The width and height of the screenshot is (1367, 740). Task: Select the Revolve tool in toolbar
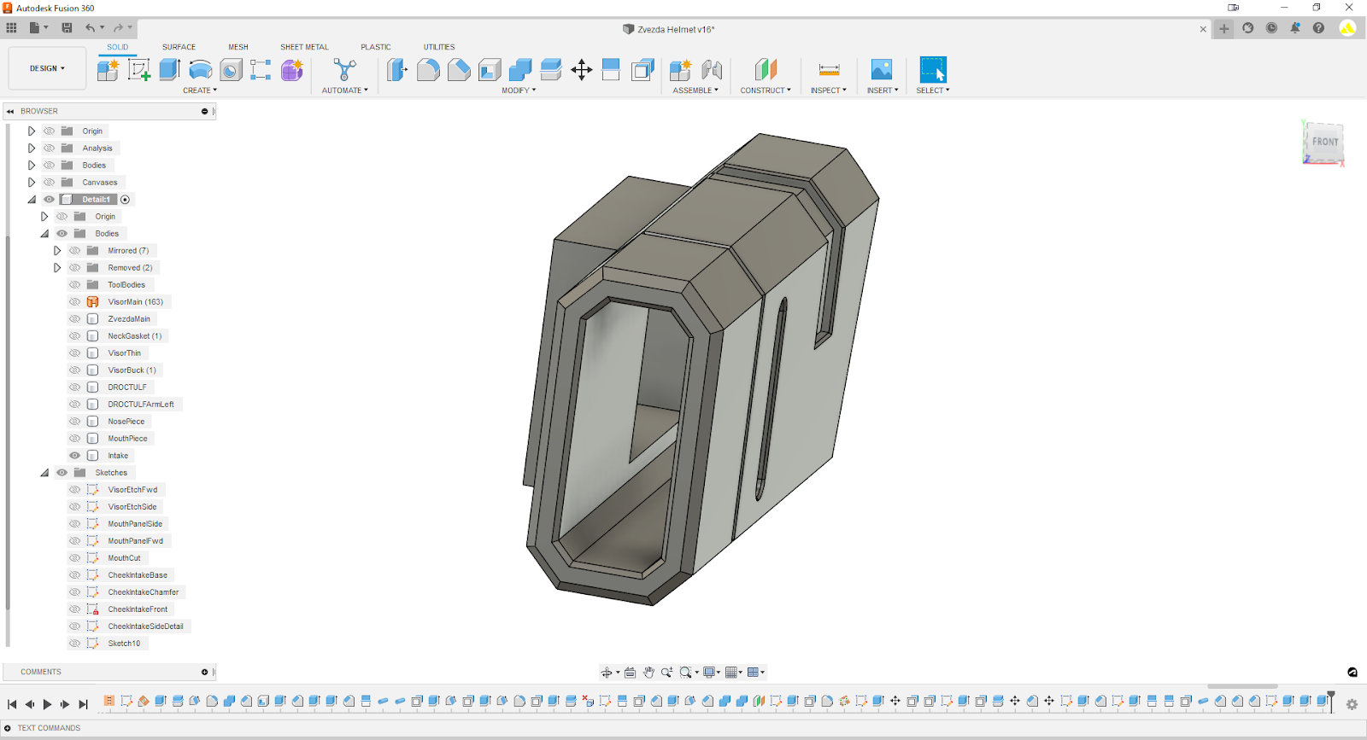pos(200,70)
